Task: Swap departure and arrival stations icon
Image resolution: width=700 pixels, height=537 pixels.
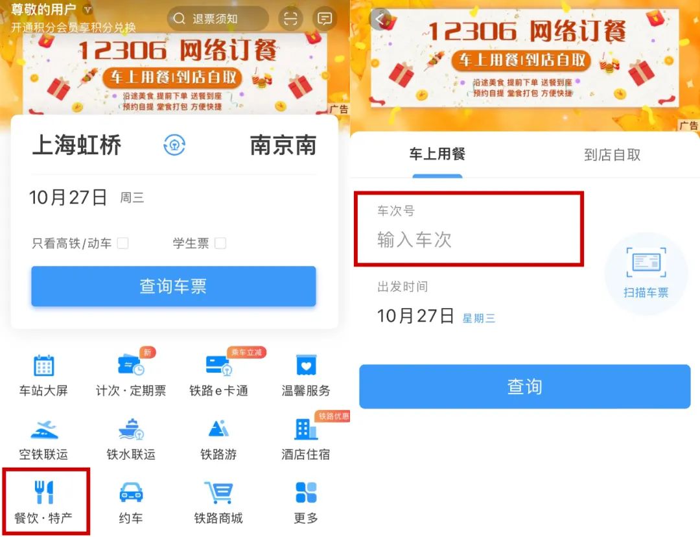Action: (x=174, y=145)
